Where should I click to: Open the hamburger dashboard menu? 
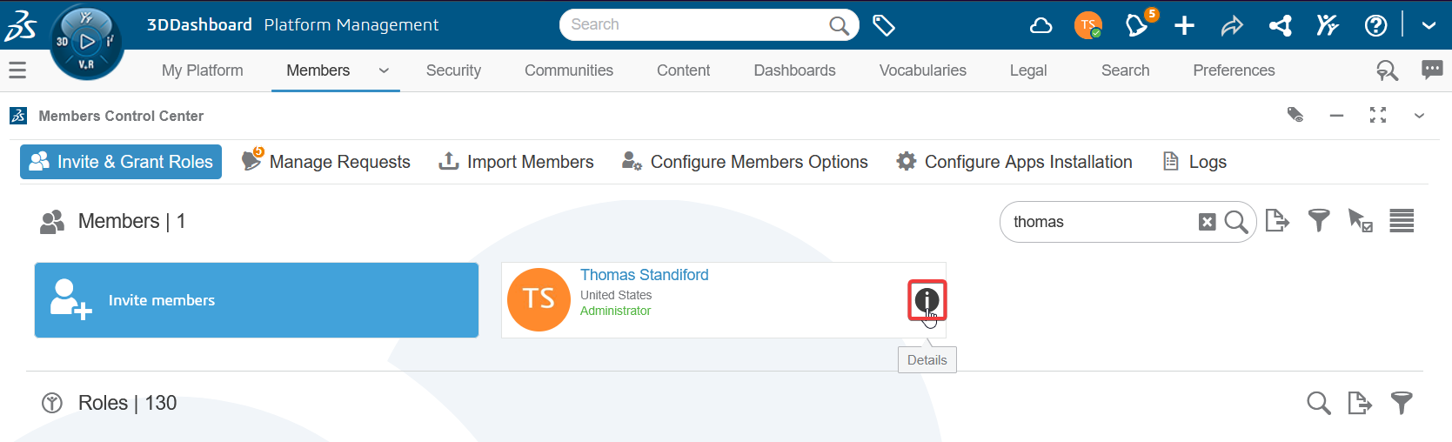click(17, 70)
